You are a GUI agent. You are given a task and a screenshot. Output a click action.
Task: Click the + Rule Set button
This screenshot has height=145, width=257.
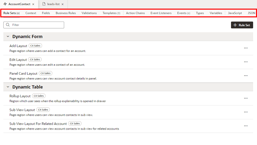pyautogui.click(x=242, y=25)
